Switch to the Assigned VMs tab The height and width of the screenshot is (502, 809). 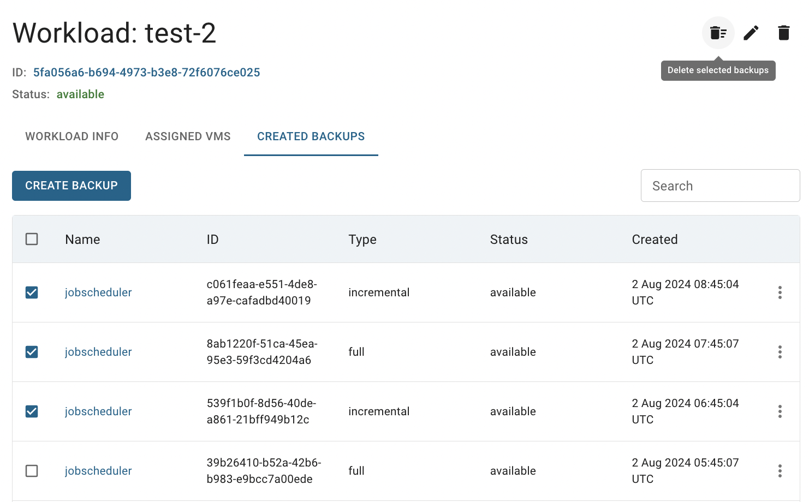click(188, 136)
